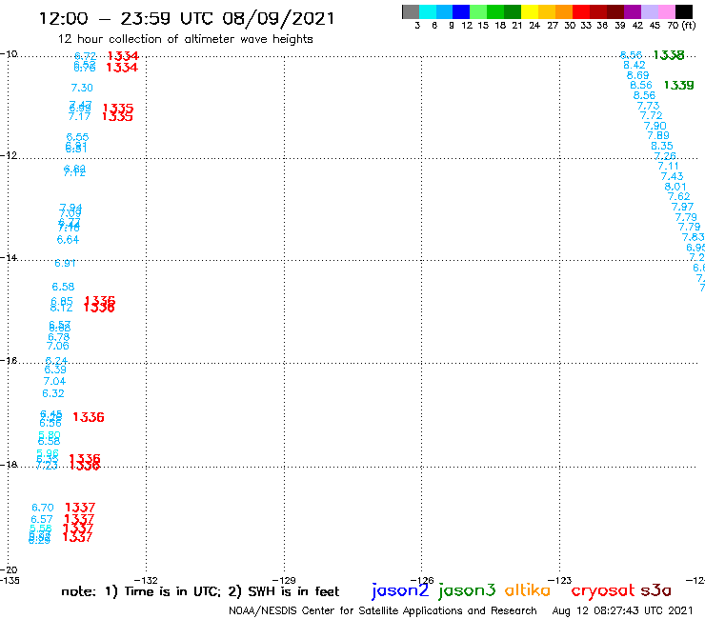The width and height of the screenshot is (705, 619).
Task: Click the yellow 24 ft legend swatch
Action: [530, 11]
